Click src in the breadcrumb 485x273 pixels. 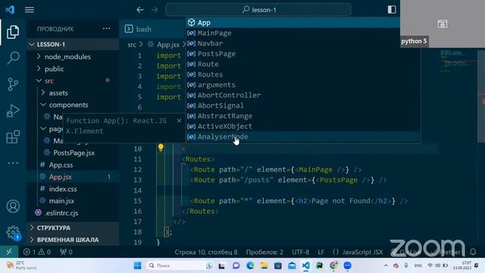[132, 45]
